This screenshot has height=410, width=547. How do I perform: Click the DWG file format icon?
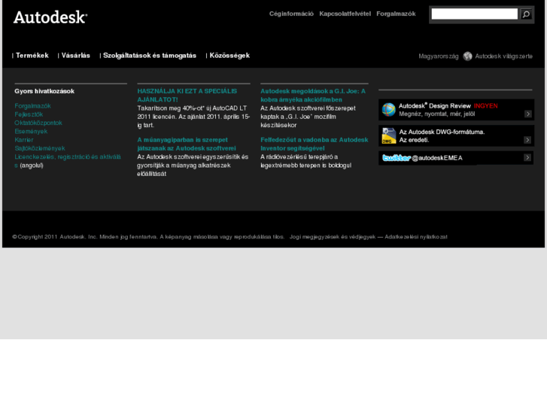(389, 135)
